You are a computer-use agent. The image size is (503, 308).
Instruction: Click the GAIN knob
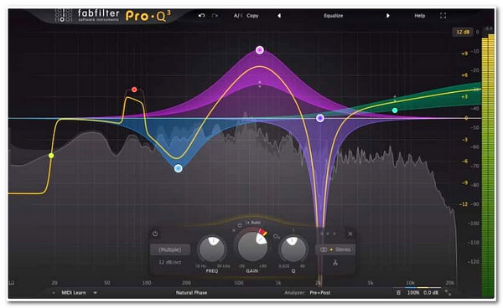[x=252, y=247]
